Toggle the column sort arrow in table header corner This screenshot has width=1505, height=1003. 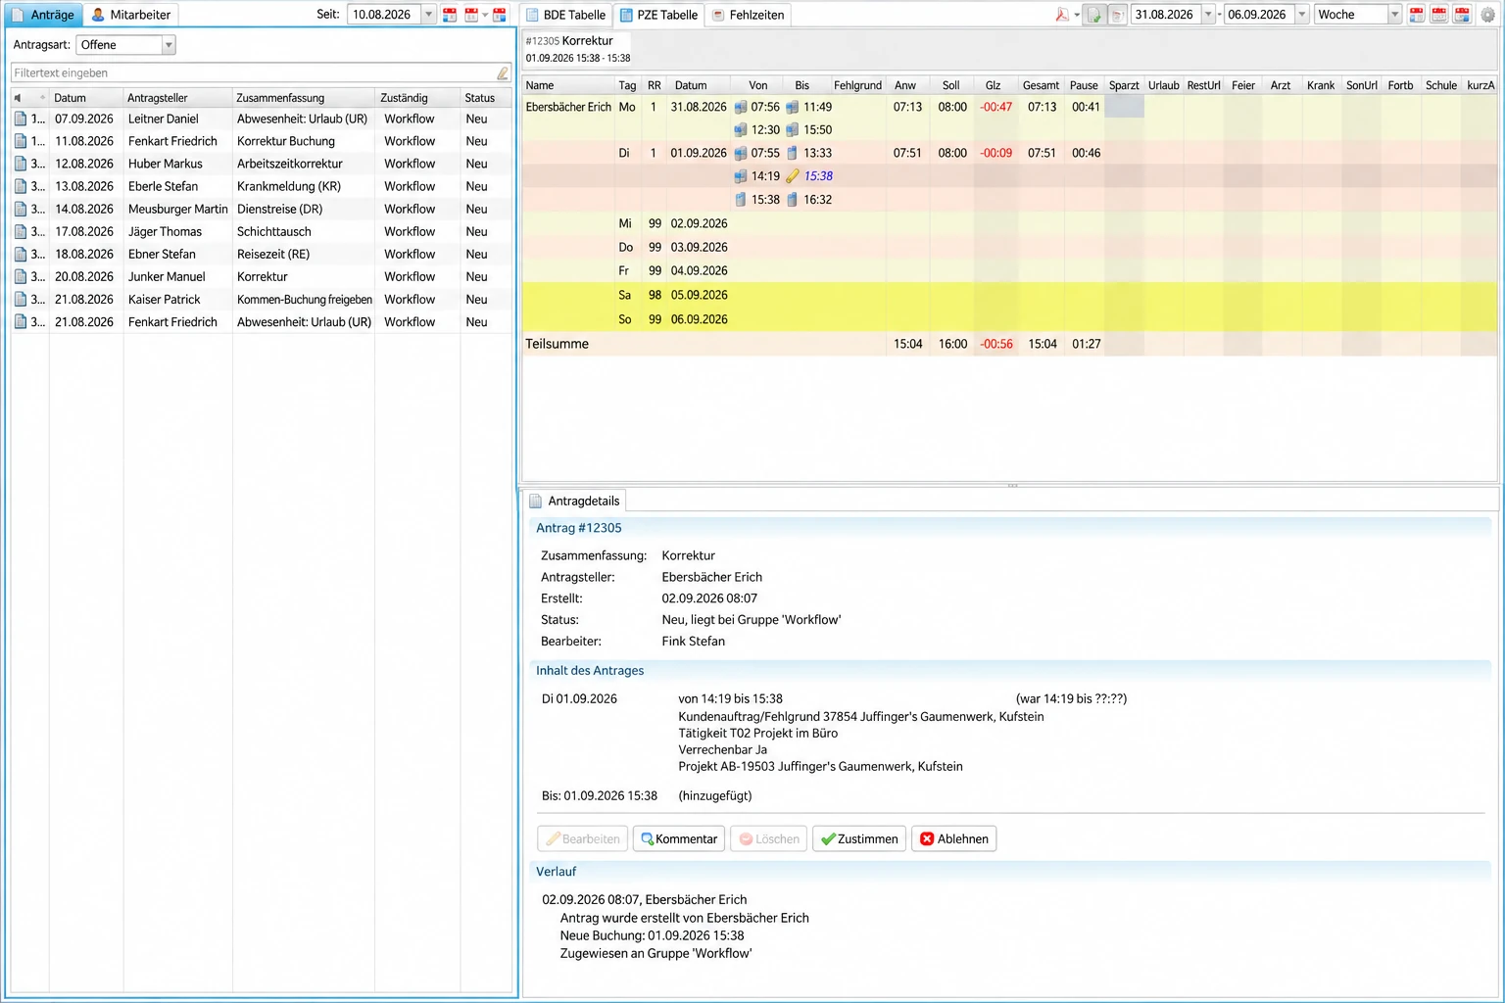click(18, 98)
